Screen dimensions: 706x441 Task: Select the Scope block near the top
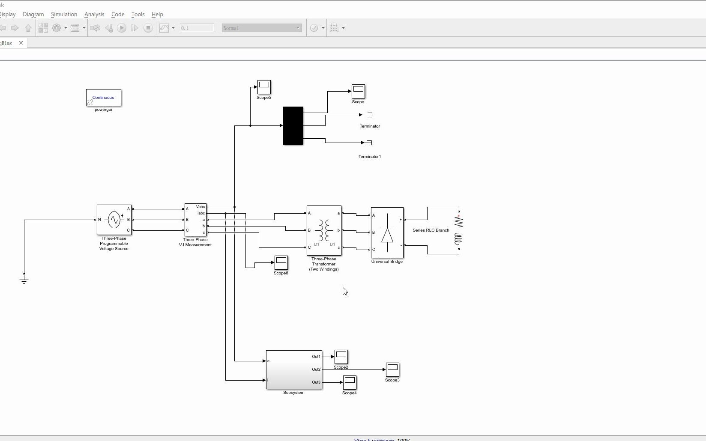coord(358,91)
